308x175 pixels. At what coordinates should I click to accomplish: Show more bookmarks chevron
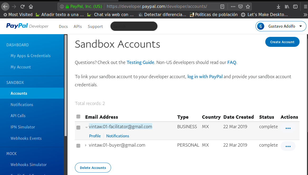(305, 15)
